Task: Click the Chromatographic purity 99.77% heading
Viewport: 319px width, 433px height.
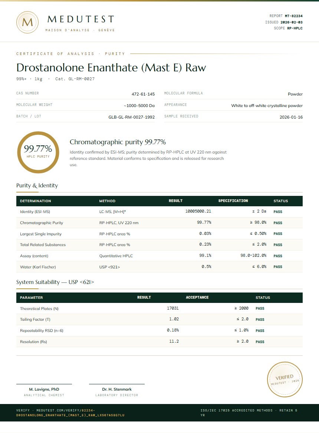Action: click(118, 142)
